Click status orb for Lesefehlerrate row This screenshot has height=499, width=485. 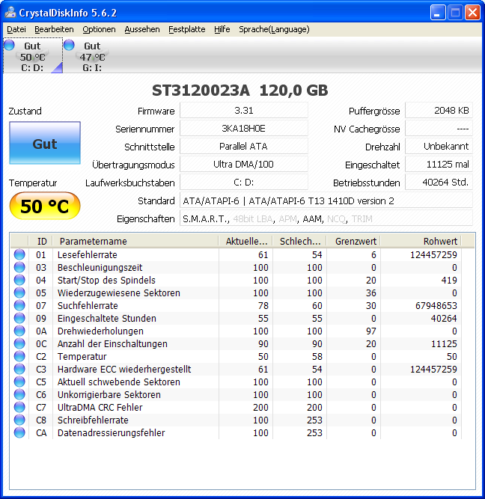19,254
